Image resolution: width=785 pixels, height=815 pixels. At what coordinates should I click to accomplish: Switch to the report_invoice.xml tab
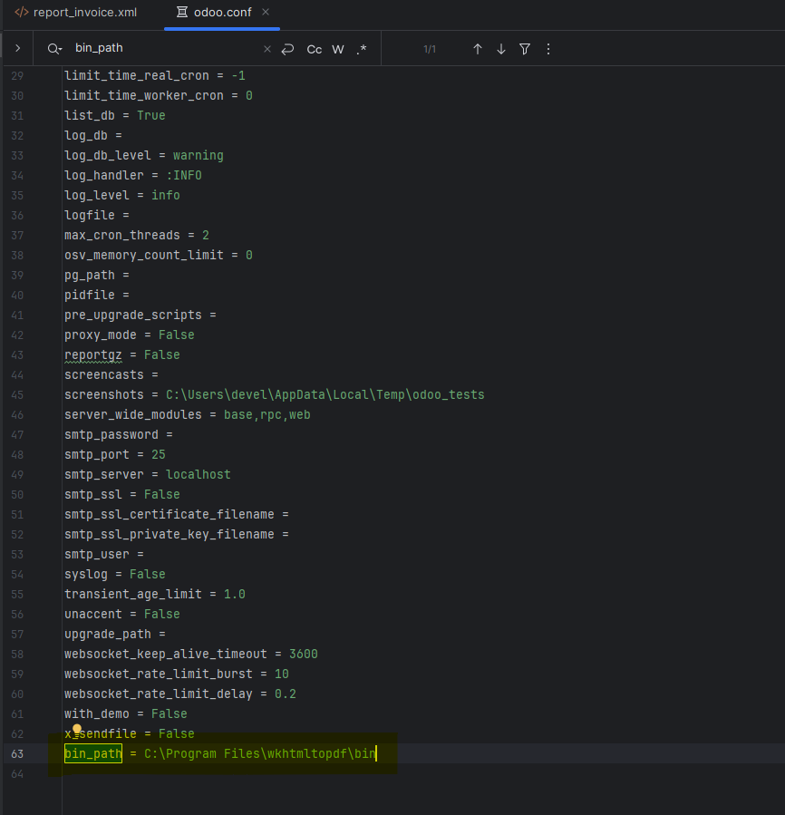pos(83,13)
